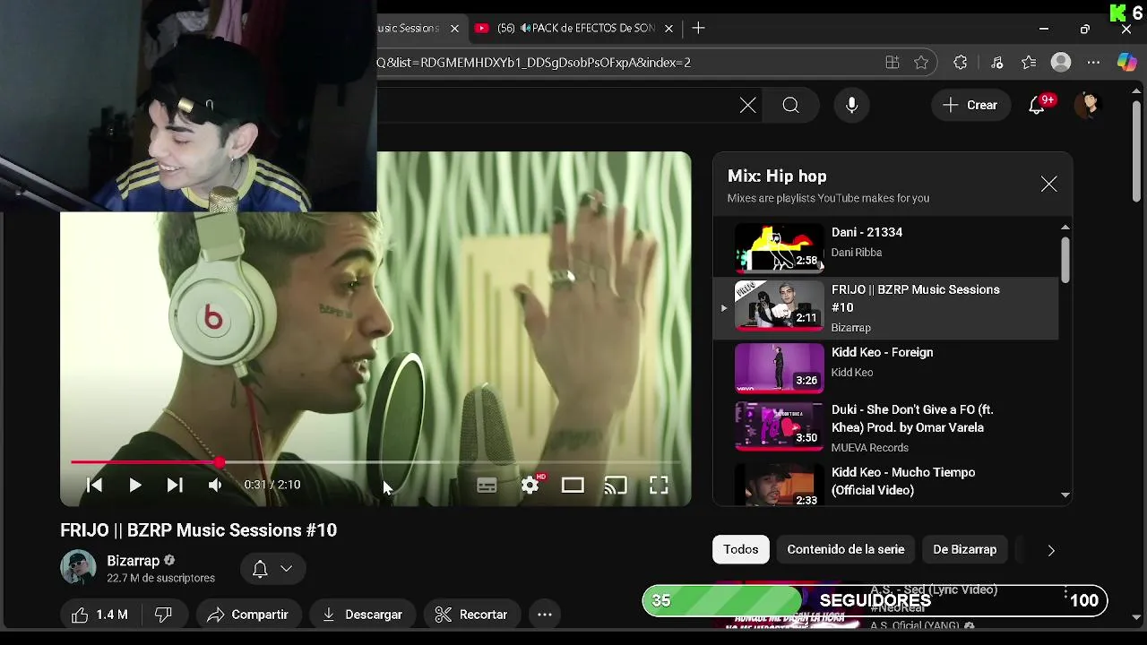Viewport: 1147px width, 645px height.
Task: Select the Contenido de la serie chip
Action: 845,549
